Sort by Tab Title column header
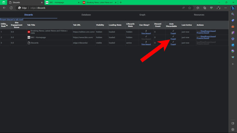 click(31, 25)
